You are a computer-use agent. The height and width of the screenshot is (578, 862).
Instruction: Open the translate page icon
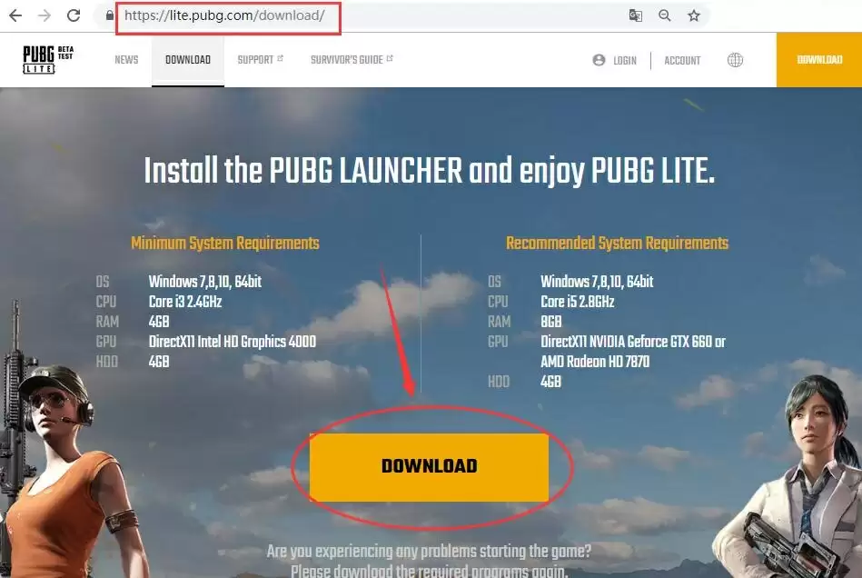(636, 15)
